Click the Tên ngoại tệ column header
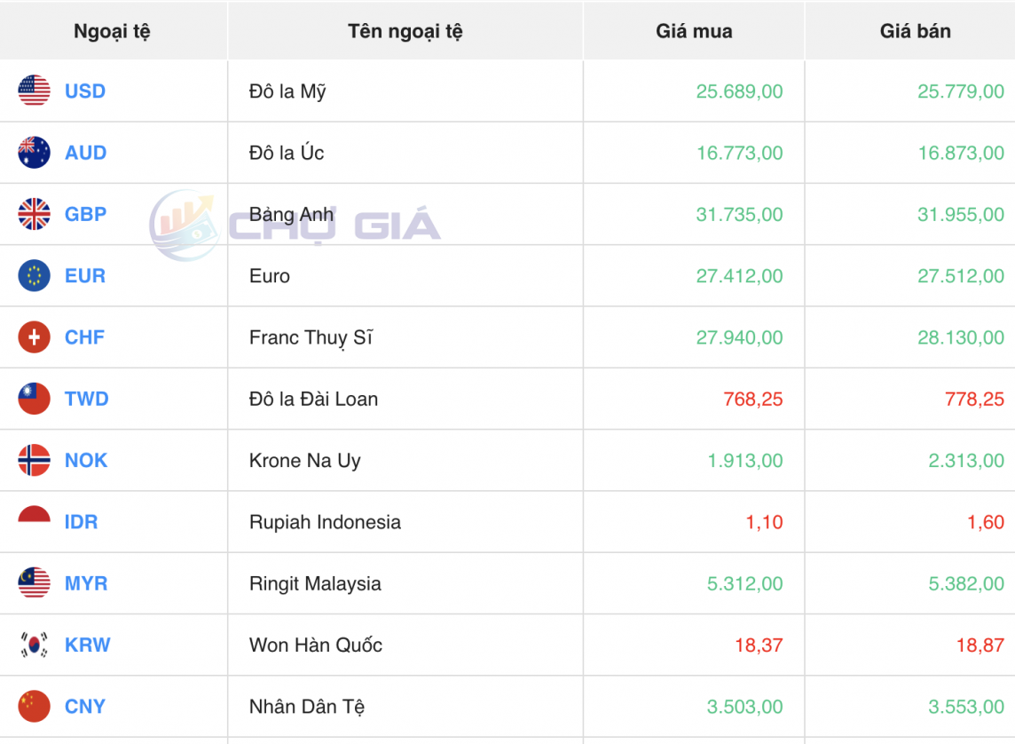1015x744 pixels. pos(405,31)
